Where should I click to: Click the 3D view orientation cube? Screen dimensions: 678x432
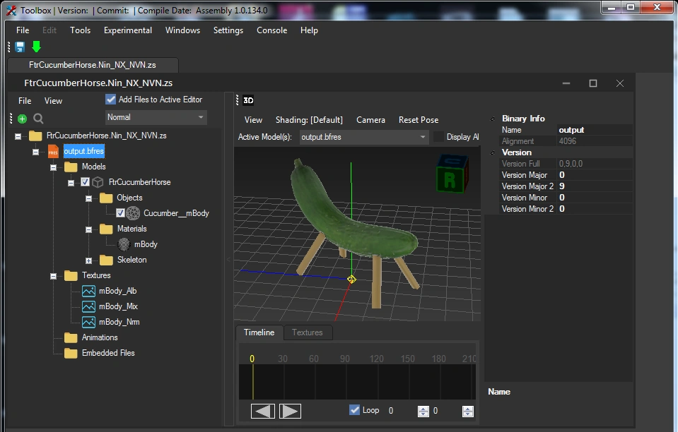click(452, 173)
